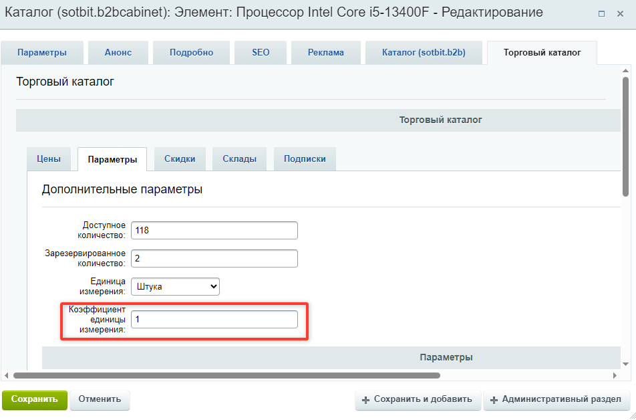636x420 pixels.
Task: Click the horizontal scrollbar right arrow
Action: point(615,376)
